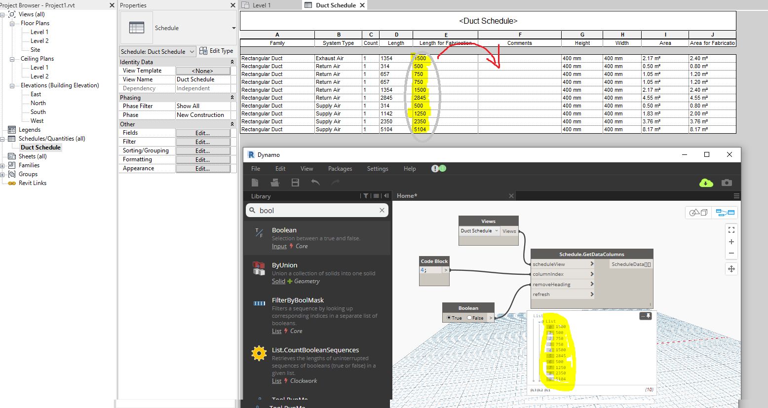Click Zoom In plus on canvas
This screenshot has height=408, width=768.
point(731,242)
